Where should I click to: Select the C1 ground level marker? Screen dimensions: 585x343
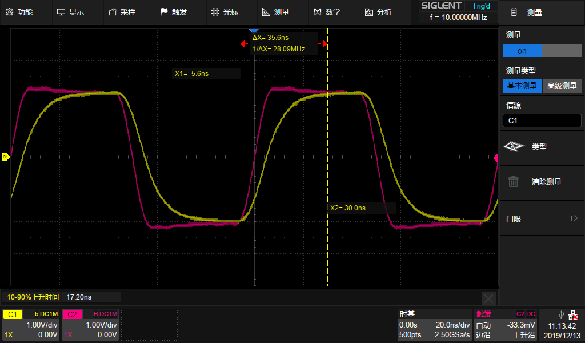(x=6, y=157)
